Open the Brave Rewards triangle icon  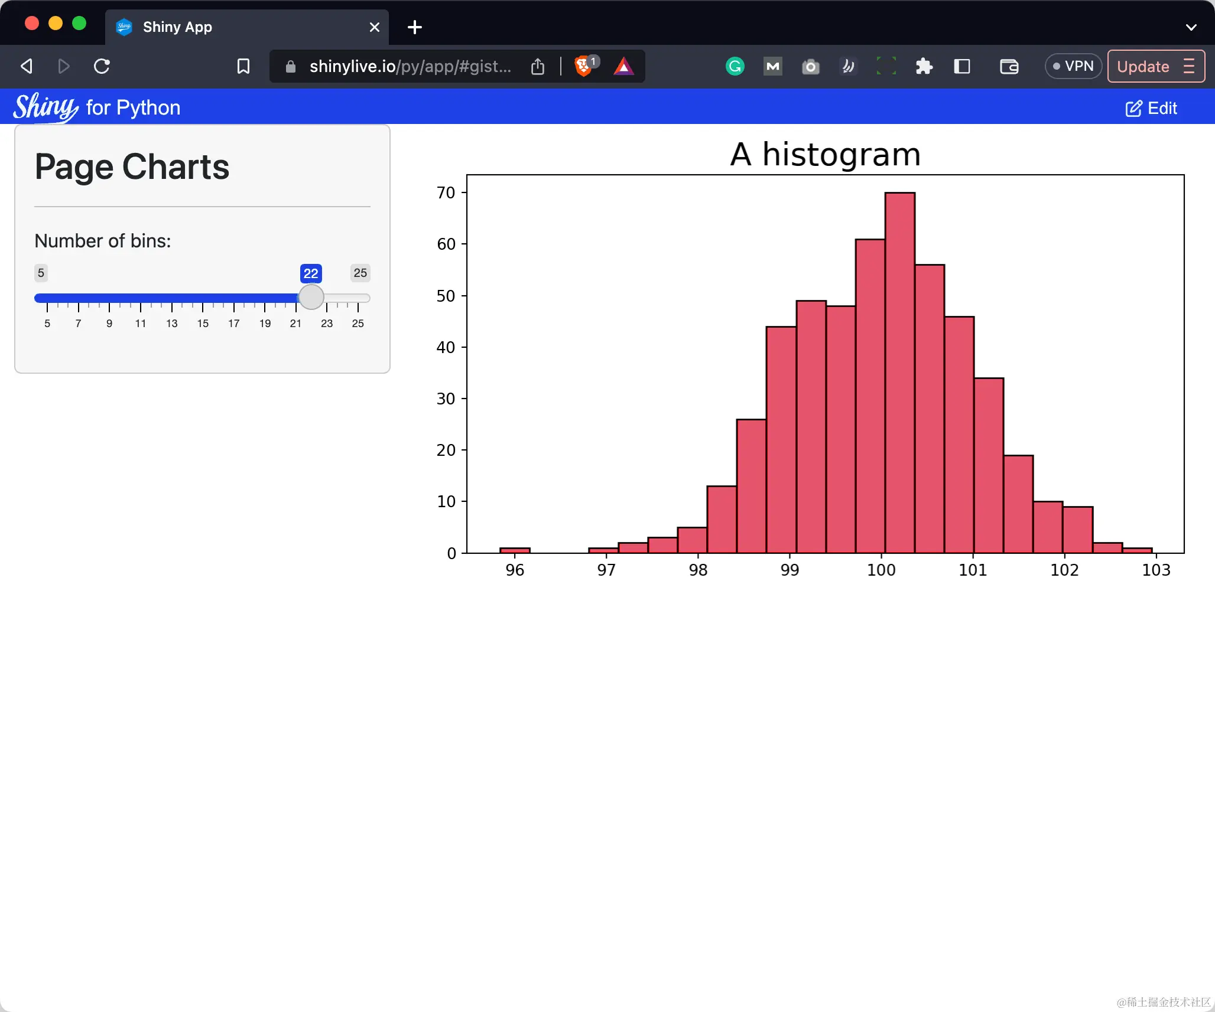[x=623, y=66]
